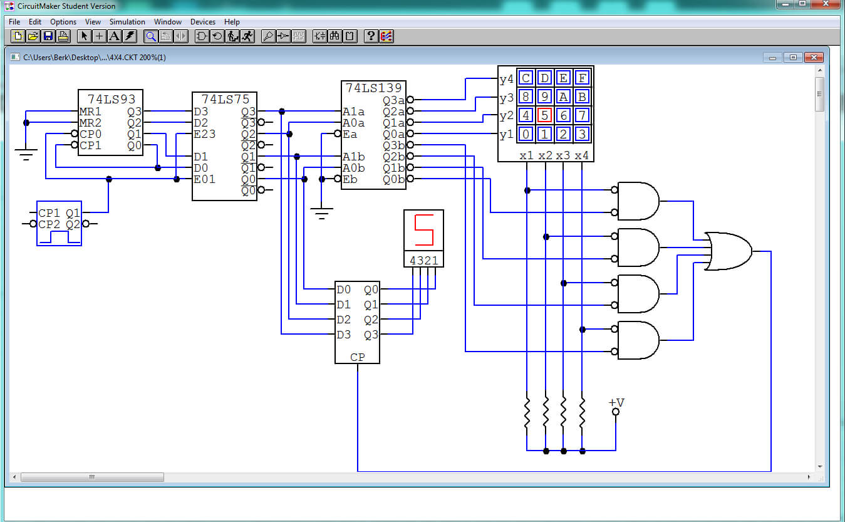Toggle keypad key A
This screenshot has height=522, width=845.
563,97
